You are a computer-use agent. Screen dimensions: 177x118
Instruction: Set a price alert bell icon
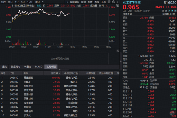click(x=172, y=11)
